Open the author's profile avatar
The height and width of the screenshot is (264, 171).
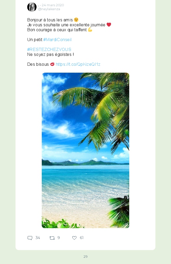click(32, 7)
